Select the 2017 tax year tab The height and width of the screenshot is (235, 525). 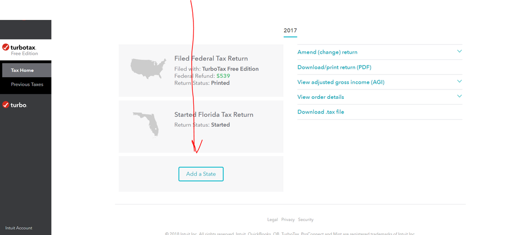pos(290,30)
